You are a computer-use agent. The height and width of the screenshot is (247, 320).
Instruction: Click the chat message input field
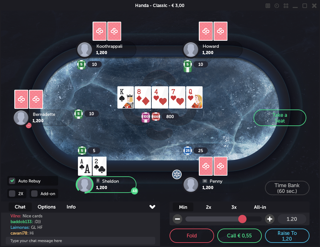tap(80, 241)
